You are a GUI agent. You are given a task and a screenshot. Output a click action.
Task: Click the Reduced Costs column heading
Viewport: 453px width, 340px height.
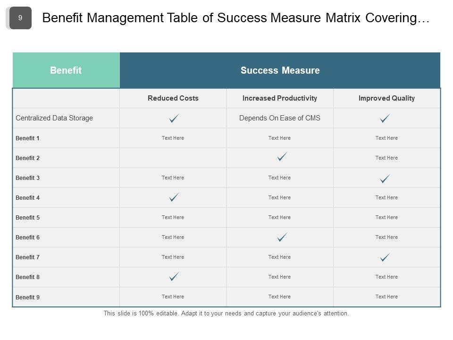tap(173, 98)
